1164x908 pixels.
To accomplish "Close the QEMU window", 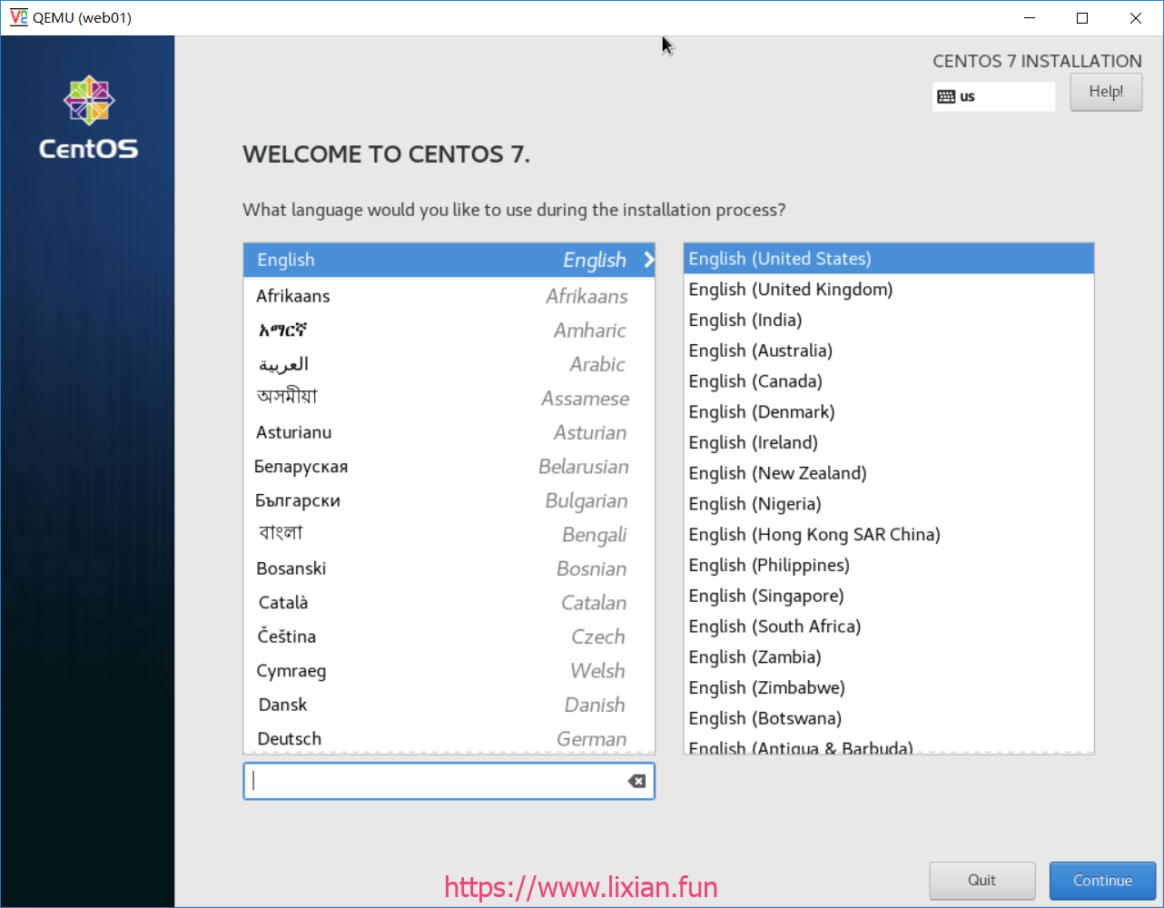I will click(1136, 17).
